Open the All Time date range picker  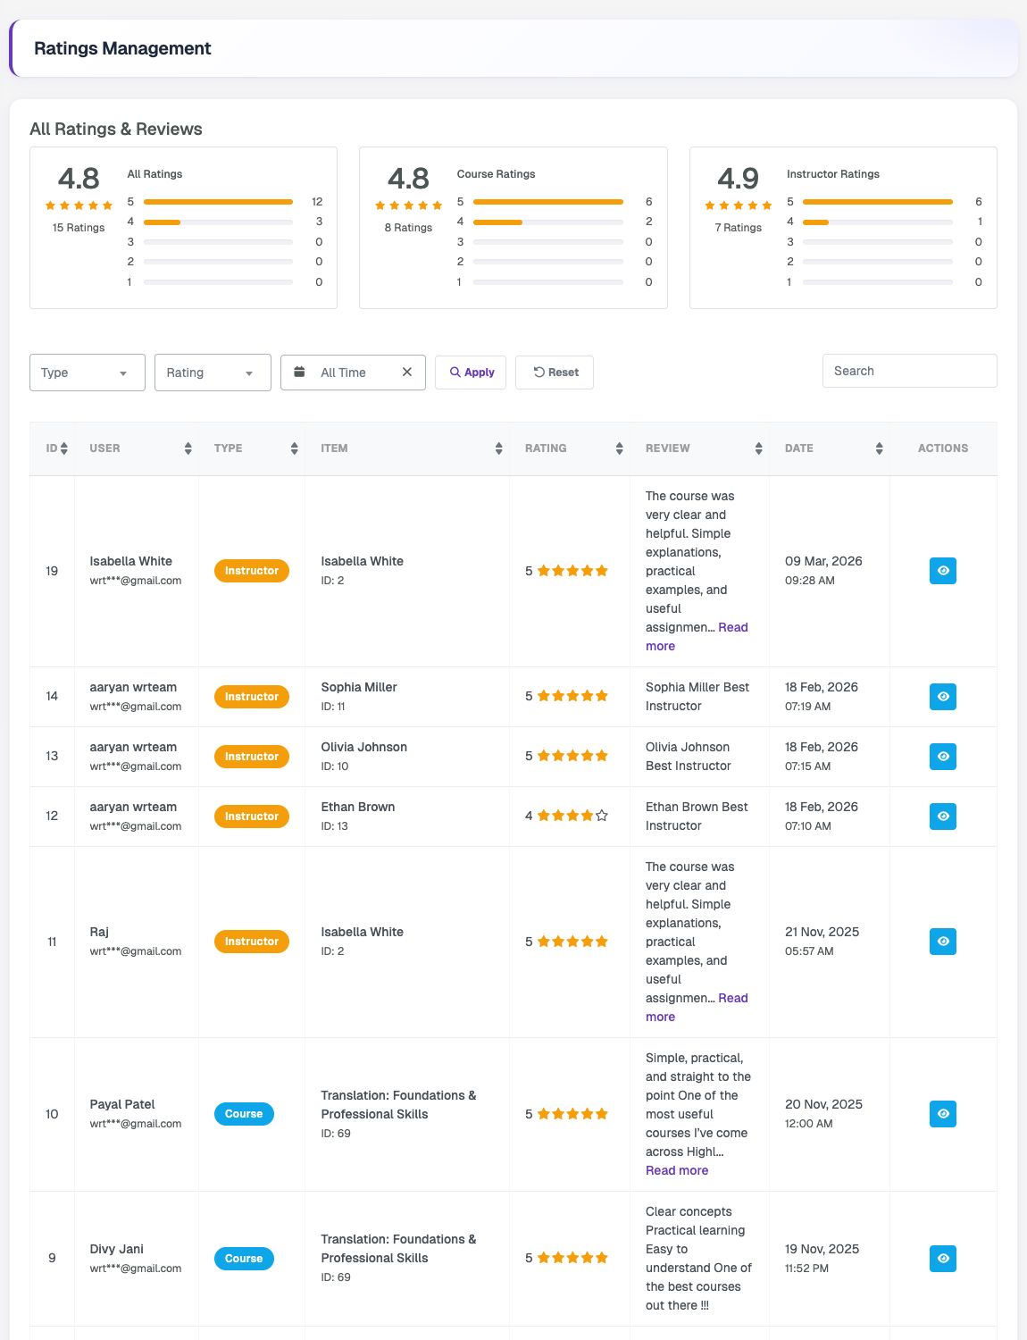pyautogui.click(x=353, y=373)
